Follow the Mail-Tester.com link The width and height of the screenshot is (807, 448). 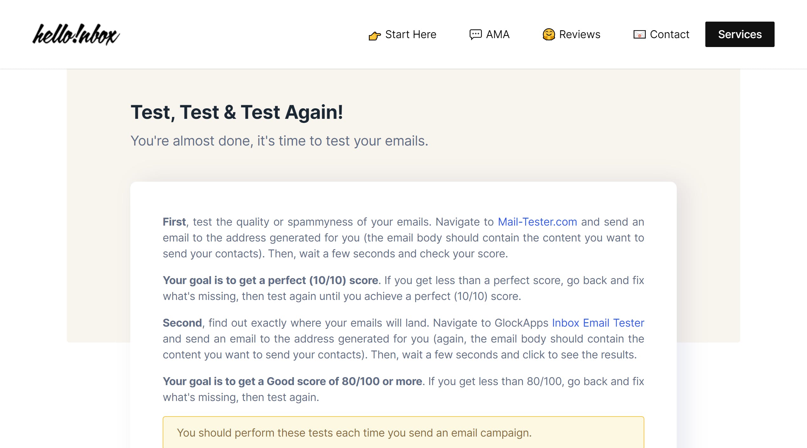[537, 222]
